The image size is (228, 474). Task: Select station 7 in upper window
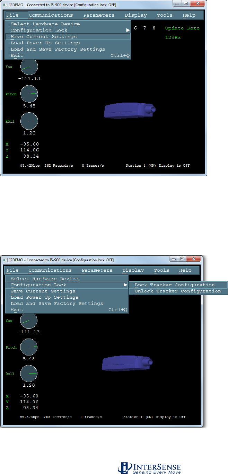(x=144, y=28)
